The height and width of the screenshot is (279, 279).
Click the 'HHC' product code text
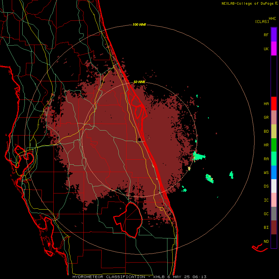click(272, 19)
